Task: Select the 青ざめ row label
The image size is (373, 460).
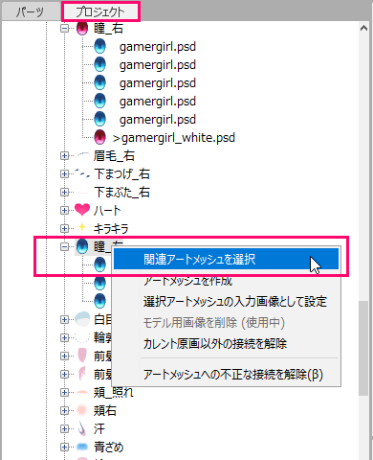Action: [x=109, y=447]
